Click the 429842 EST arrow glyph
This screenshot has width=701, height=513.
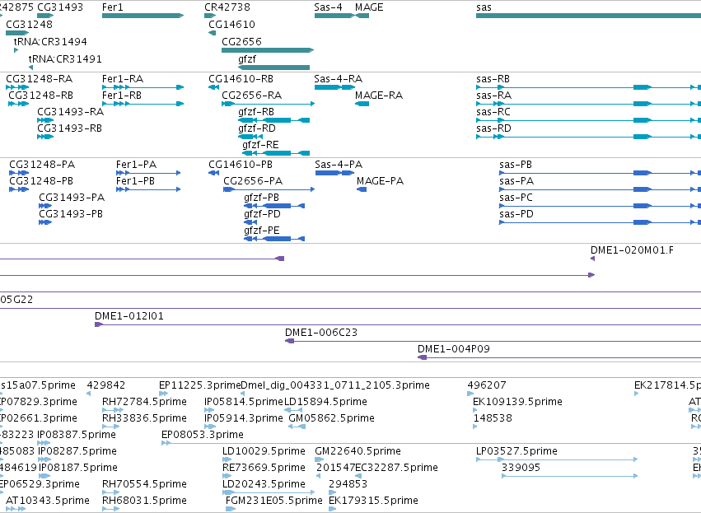(x=88, y=394)
